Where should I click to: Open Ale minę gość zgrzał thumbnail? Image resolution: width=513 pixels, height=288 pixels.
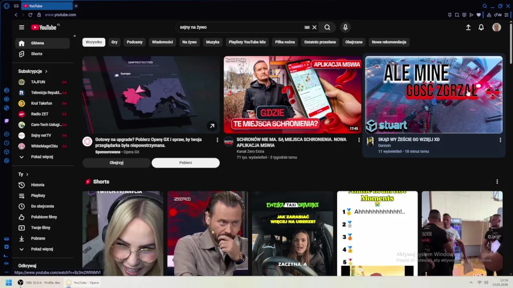[x=434, y=95]
